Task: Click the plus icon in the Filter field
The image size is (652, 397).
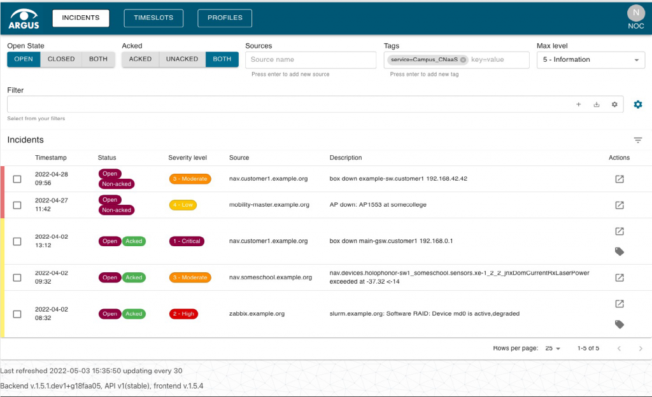Action: click(579, 104)
